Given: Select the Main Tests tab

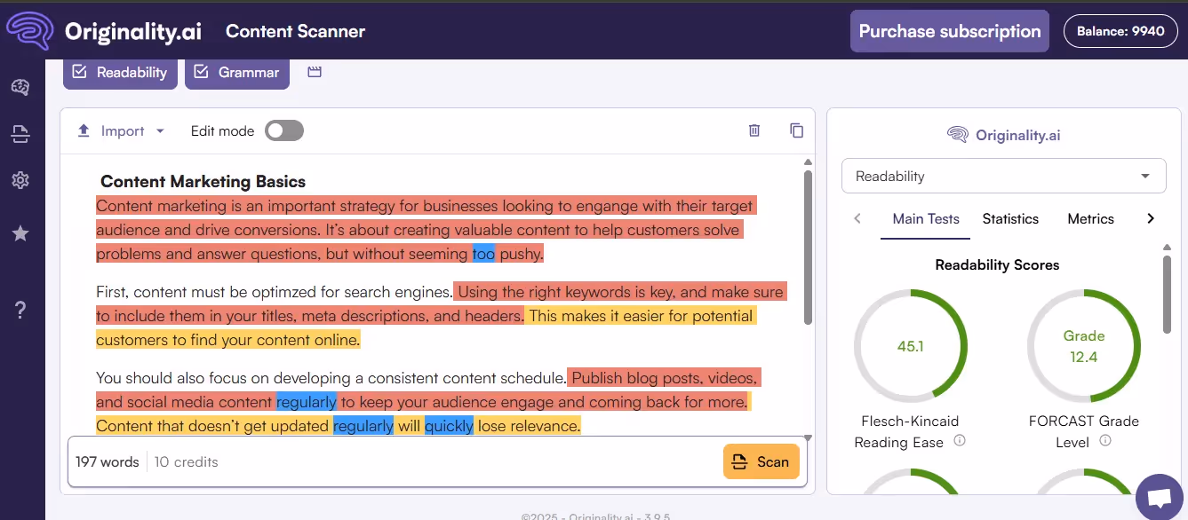Looking at the screenshot, I should click(x=925, y=219).
